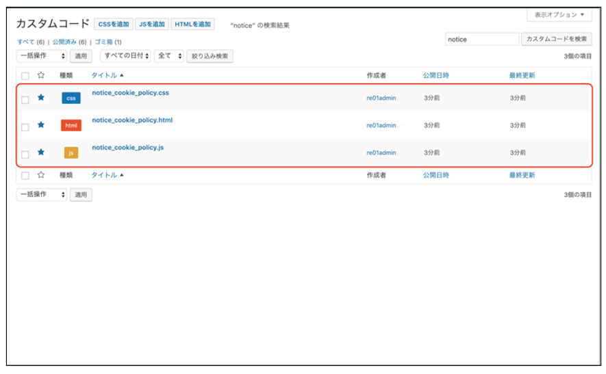The width and height of the screenshot is (606, 374).
Task: Open the top 一括操作 bulk actions dropdown
Action: click(42, 56)
